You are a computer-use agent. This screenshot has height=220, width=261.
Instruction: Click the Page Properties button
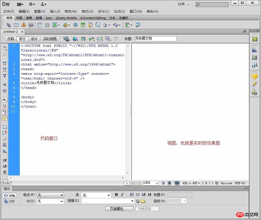[119, 209]
